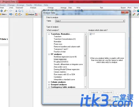
Task: Click the red table icon beside Analyze
Action: pos(36,14)
